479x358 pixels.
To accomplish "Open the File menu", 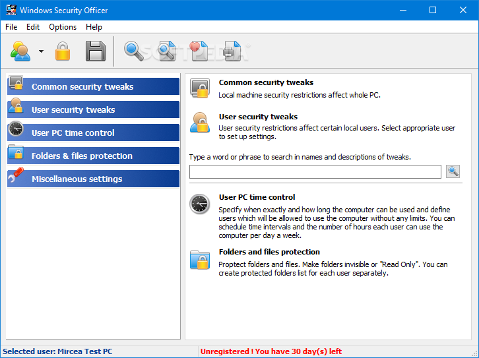I will (x=11, y=27).
